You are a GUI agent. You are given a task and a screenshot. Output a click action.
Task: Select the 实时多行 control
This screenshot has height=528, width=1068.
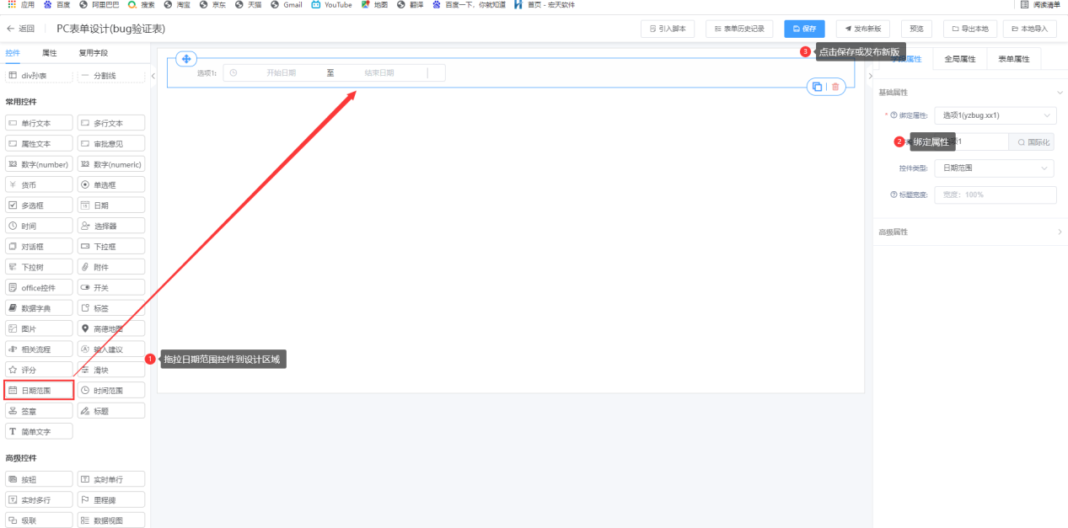pos(39,500)
